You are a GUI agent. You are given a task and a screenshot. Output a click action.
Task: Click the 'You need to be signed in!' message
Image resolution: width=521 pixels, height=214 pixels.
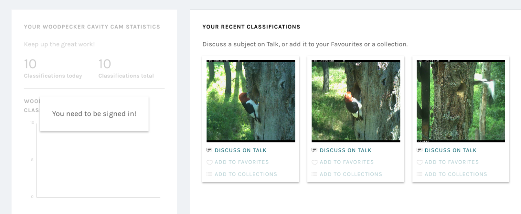[94, 114]
